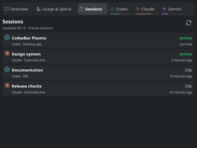Viewport: 197px width, 148px height.
Task: Click the '18 minutes ago' timestamp
Action: pyautogui.click(x=181, y=76)
